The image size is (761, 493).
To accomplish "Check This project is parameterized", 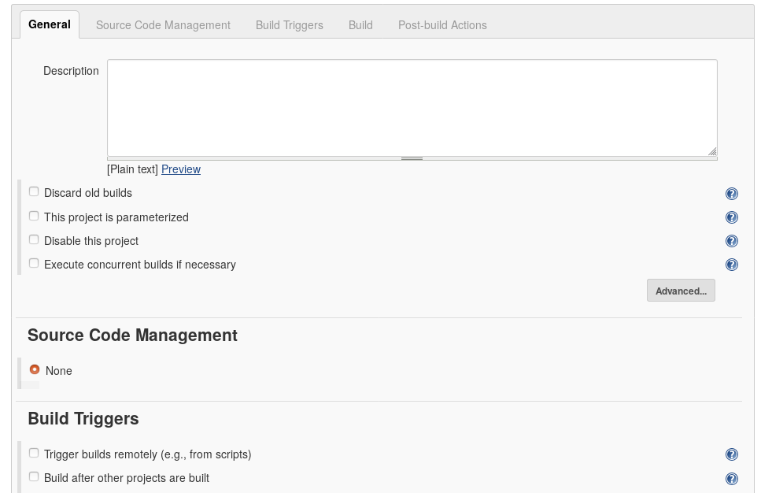I will tap(34, 216).
